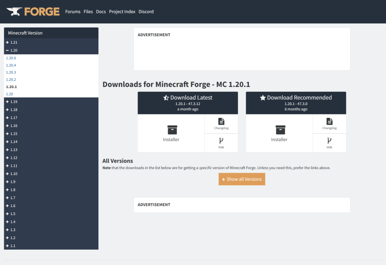Click the Installer box icon under Download Latest

click(172, 130)
